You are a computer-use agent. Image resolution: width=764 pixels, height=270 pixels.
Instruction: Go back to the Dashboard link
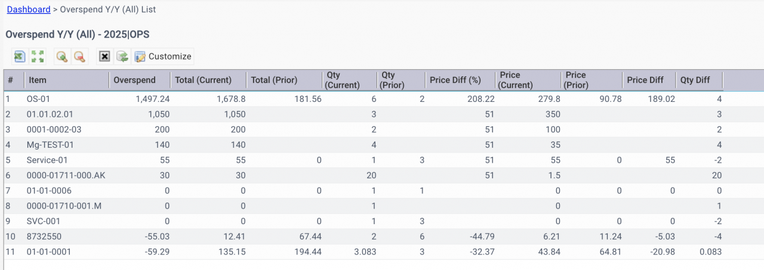coord(29,10)
